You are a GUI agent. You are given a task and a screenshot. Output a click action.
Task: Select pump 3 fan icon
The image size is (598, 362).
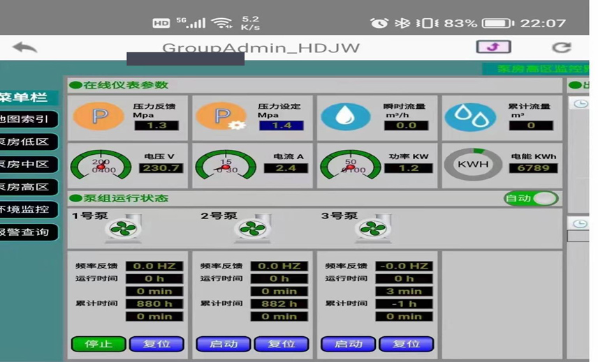(372, 229)
